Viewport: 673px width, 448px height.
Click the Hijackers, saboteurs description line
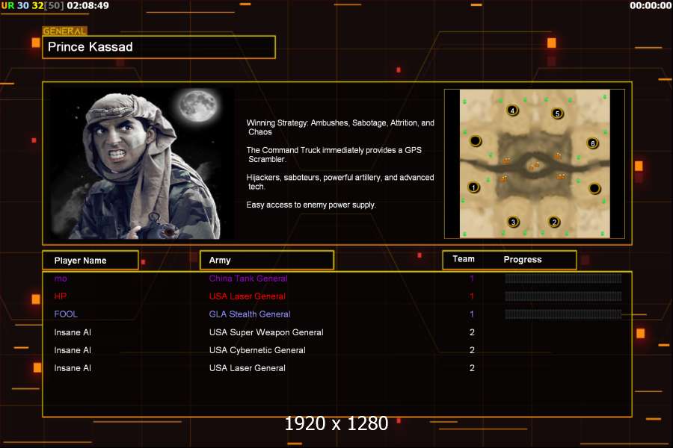pyautogui.click(x=340, y=181)
